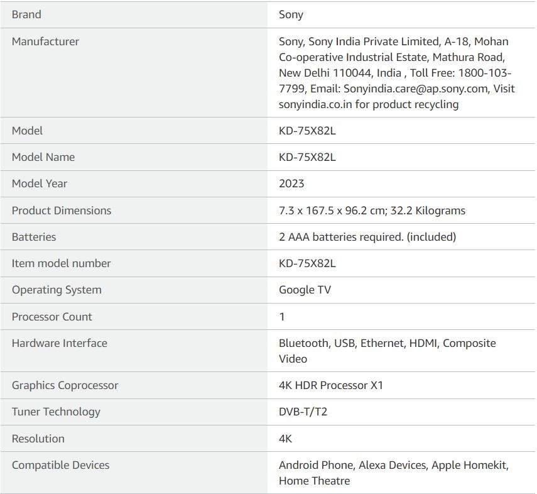Click the Sony brand value
This screenshot has height=494, width=537.
(291, 14)
